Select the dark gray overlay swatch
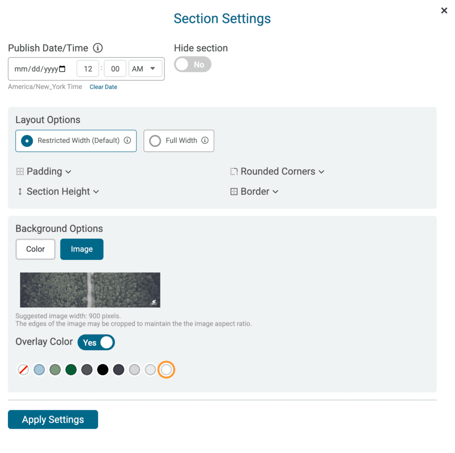The width and height of the screenshot is (455, 453). (87, 370)
